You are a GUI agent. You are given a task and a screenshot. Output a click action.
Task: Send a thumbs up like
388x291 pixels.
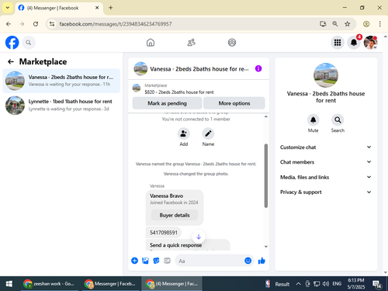point(262,261)
